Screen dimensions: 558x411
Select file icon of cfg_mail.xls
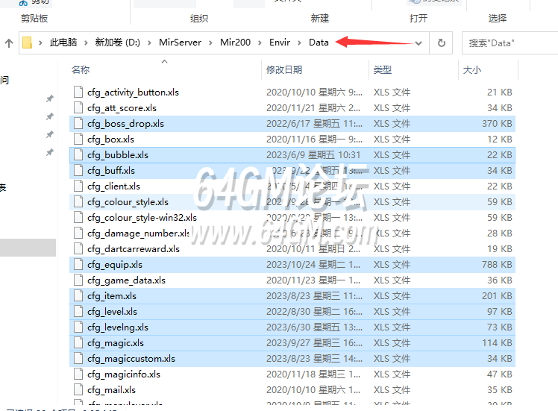click(78, 389)
